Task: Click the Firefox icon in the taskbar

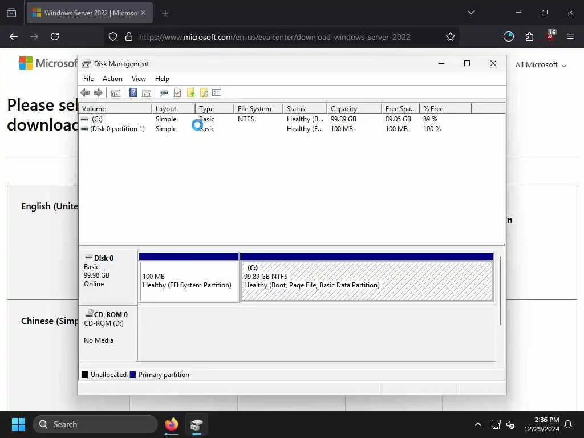Action: (x=172, y=424)
